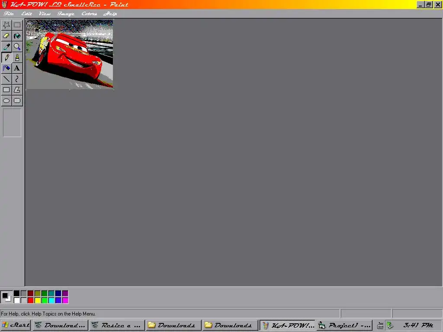Minimize the Paint window
The width and height of the screenshot is (443, 332).
[421, 4]
